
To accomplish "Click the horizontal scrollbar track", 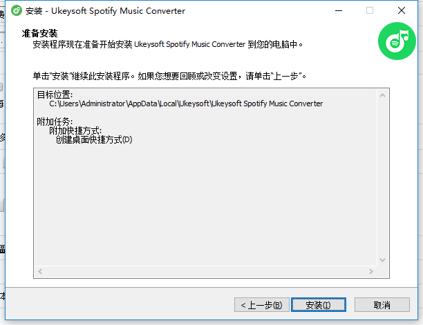I will click(207, 273).
